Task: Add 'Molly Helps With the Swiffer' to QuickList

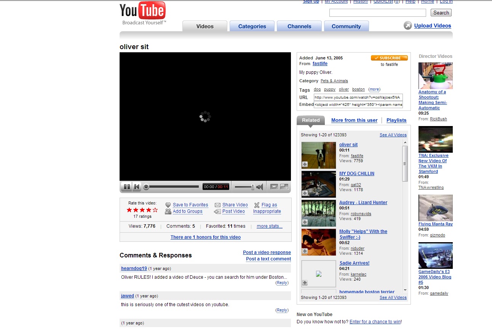Action: (305, 251)
